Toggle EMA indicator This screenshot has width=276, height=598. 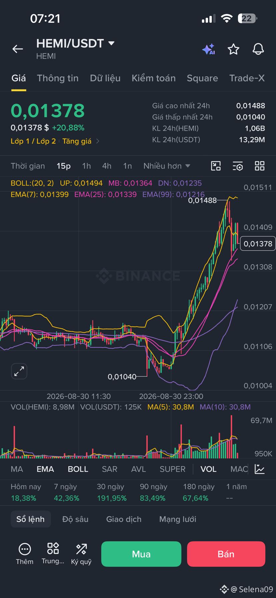coord(45,469)
